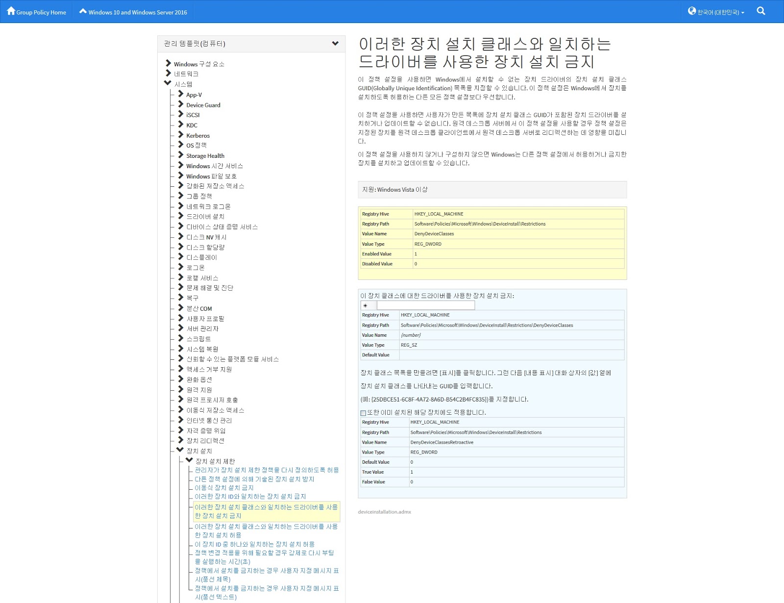The image size is (784, 603).
Task: Select the OS 정책 tree item
Action: [x=196, y=145]
